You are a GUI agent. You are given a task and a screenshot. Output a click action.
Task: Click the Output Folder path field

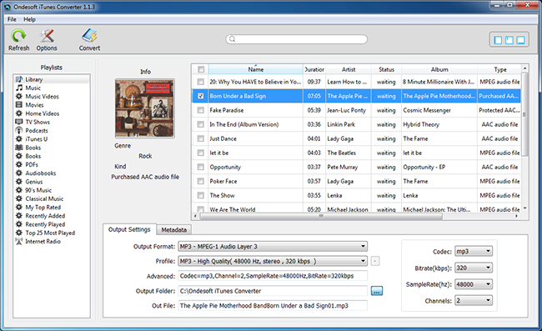(x=273, y=291)
